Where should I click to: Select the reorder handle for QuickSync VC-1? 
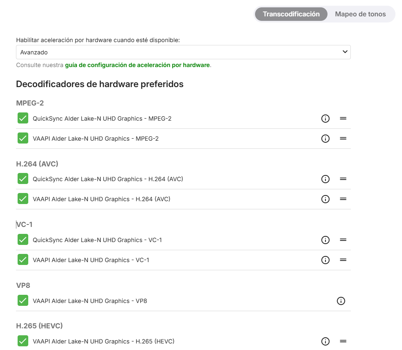[343, 240]
